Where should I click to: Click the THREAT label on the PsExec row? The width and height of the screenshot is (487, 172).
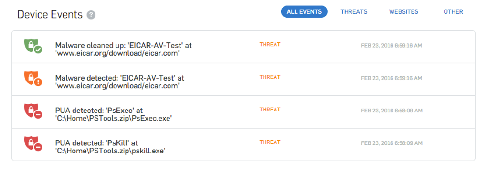pos(270,110)
